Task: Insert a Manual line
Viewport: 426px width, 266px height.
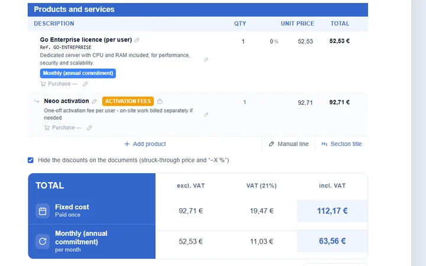Action: click(x=289, y=144)
